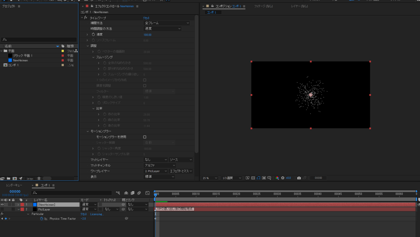Click the Licensing... link for Particular

coord(97,214)
